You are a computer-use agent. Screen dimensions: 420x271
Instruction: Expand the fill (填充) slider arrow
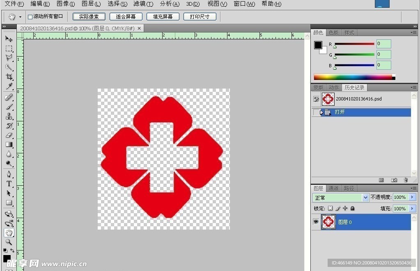click(412, 209)
